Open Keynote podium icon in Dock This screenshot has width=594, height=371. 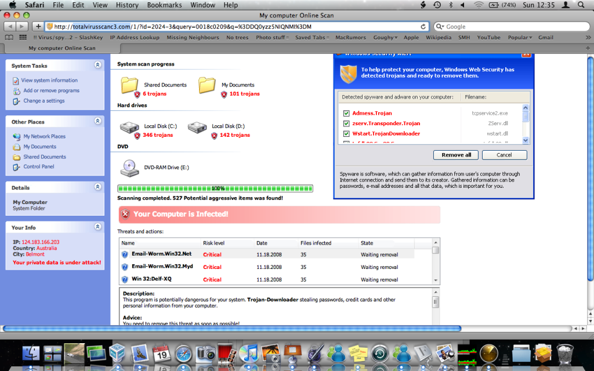point(292,354)
